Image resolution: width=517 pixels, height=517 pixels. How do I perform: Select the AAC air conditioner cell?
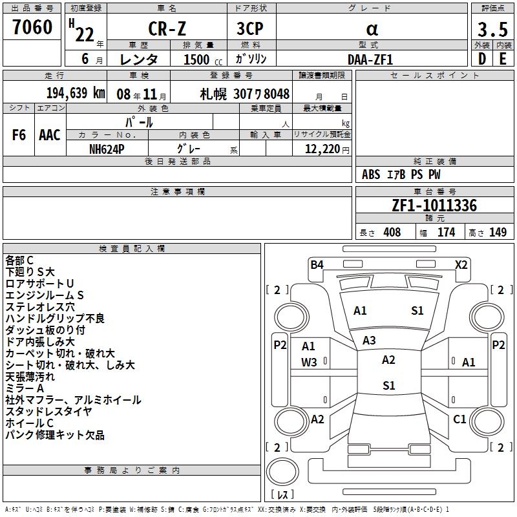50,135
